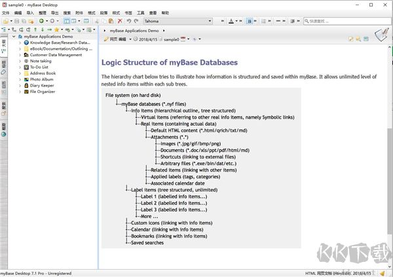Click the green move-up arrow icon

[35, 30]
